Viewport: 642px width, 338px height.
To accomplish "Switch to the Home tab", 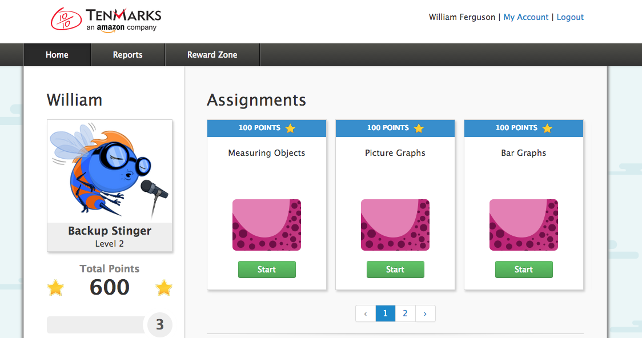I will tap(57, 55).
